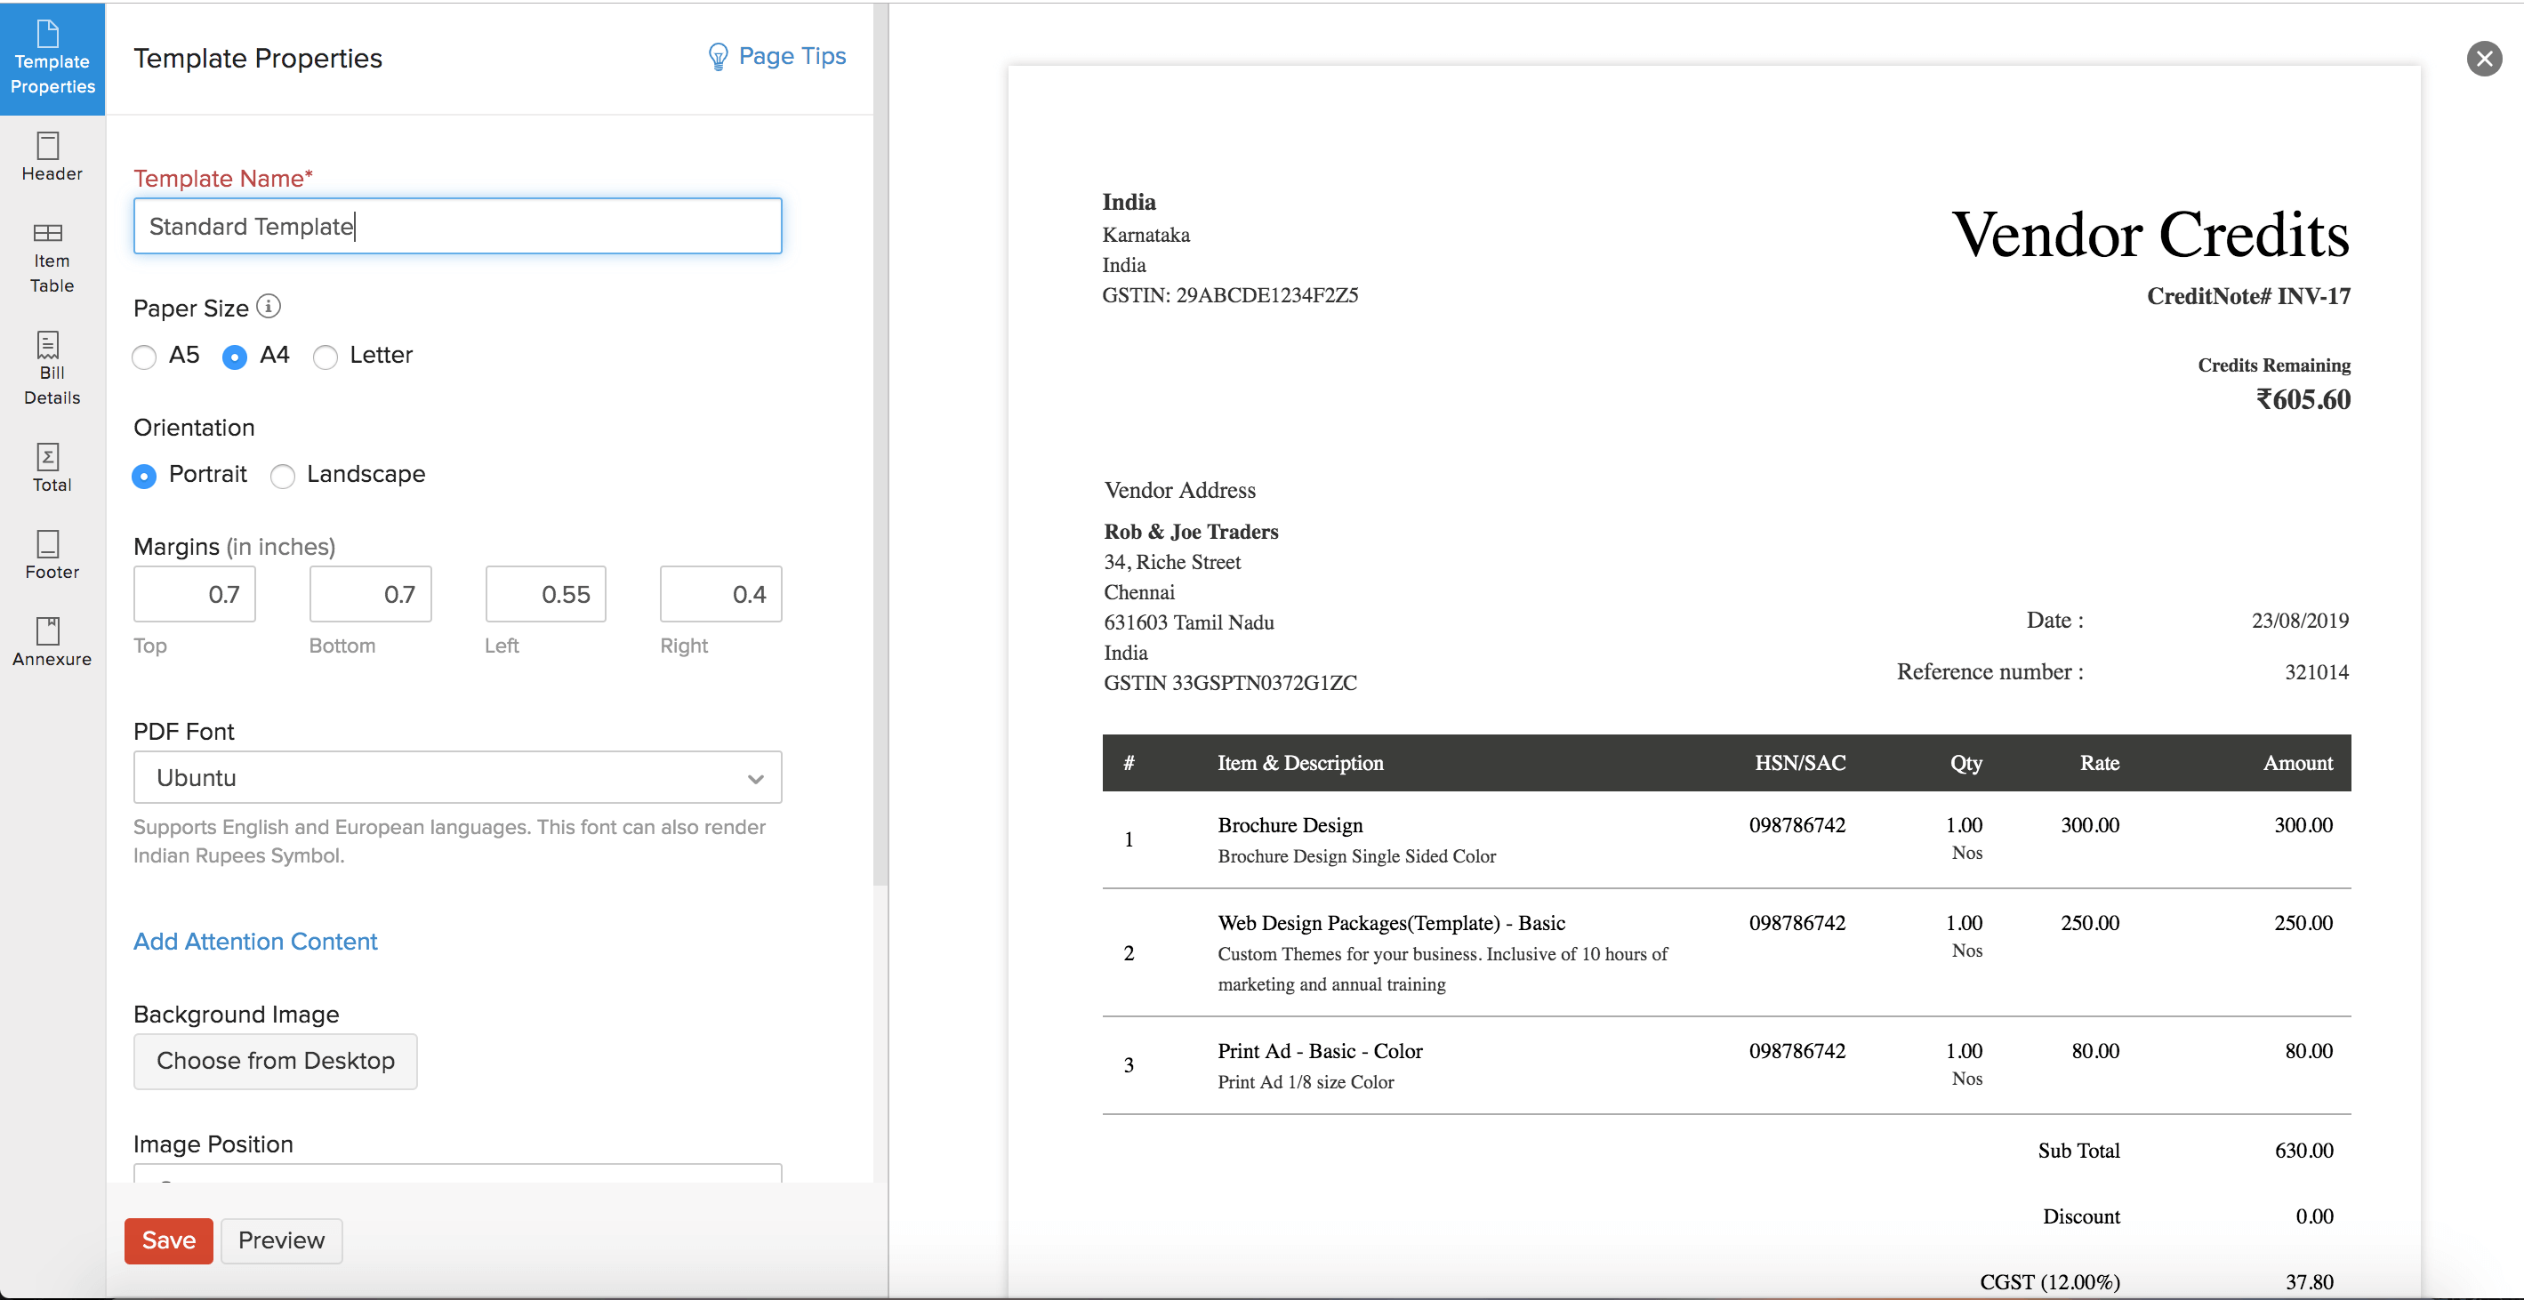Select the Item Table icon in sidebar
The height and width of the screenshot is (1300, 2524).
click(51, 257)
